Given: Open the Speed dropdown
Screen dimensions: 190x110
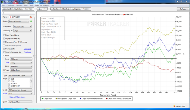Looking at the screenshot, I should pos(20,90).
